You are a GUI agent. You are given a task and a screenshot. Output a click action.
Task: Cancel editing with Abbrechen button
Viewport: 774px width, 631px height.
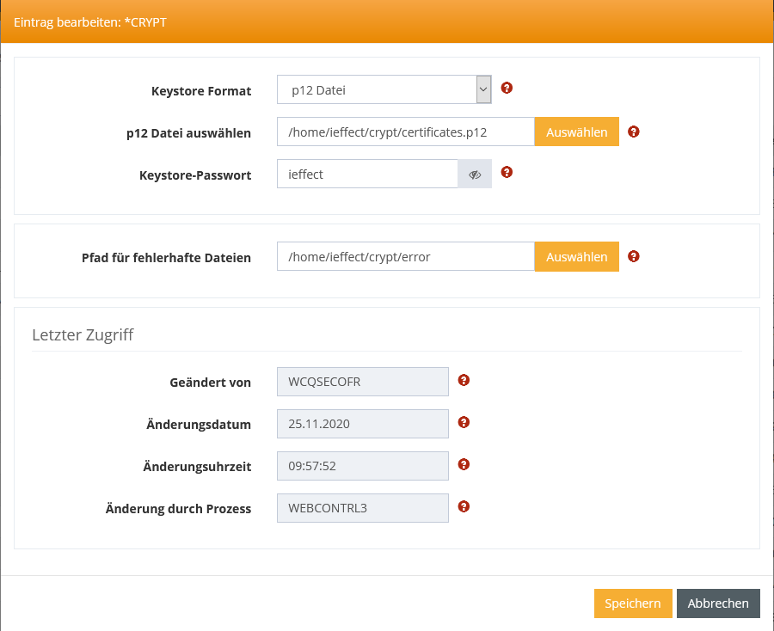[x=718, y=603]
